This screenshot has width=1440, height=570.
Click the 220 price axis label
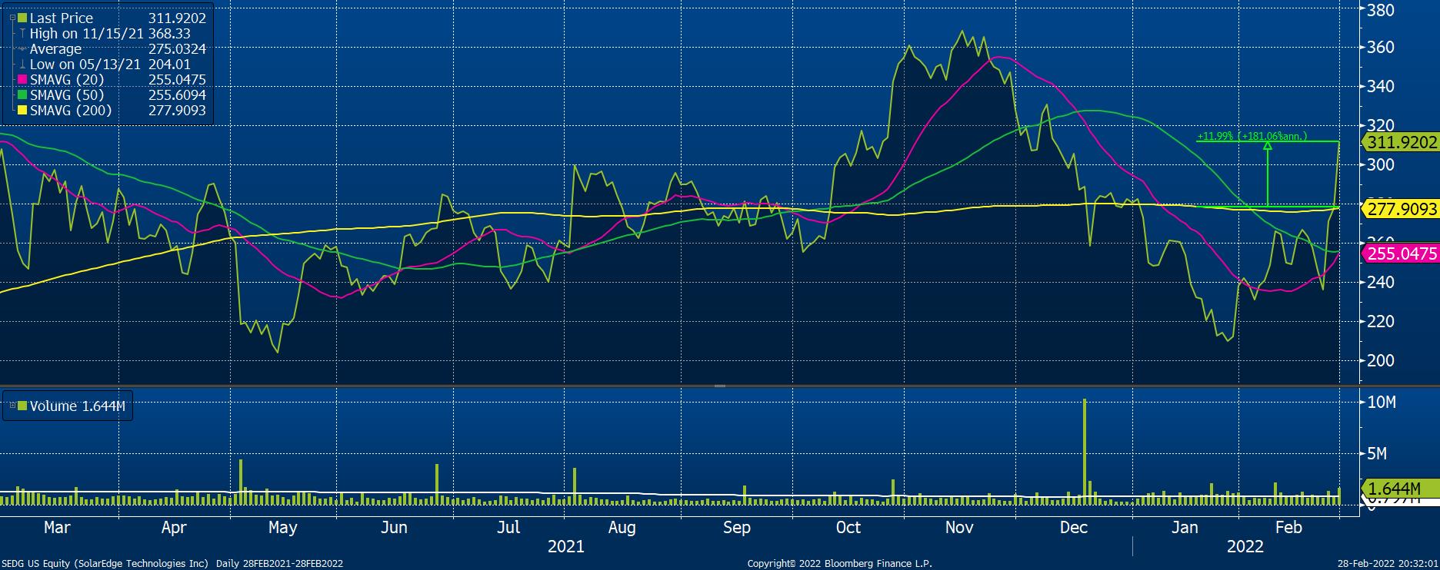pos(1382,321)
